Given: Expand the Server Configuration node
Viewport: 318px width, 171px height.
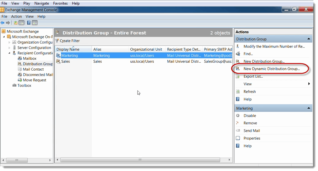Looking at the screenshot, I should coord(9,48).
